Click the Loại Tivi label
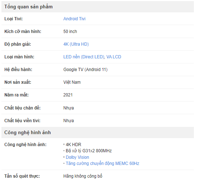Screen dimensions: 204x182 13,19
